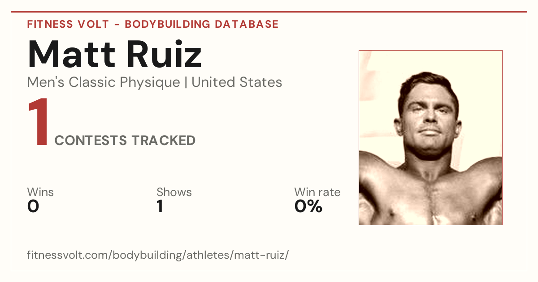Image resolution: width=538 pixels, height=282 pixels.
Task: Click the Shows stat label
Action: (x=174, y=192)
